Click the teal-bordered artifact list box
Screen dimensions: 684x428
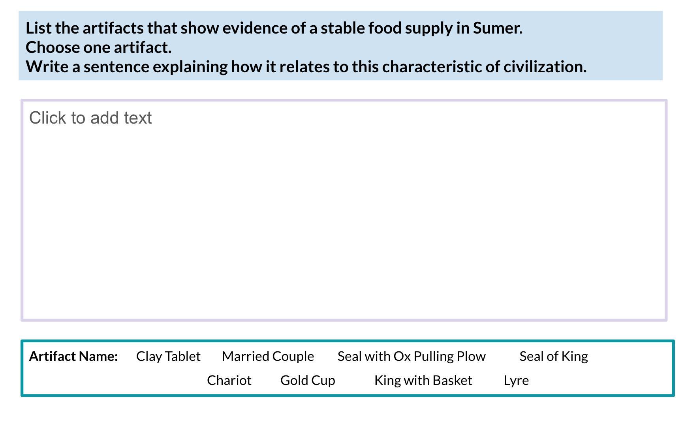pos(348,368)
